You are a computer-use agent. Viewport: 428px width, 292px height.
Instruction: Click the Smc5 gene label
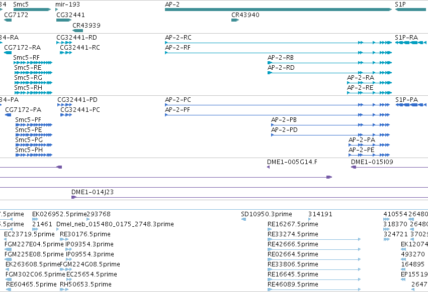tap(21, 5)
